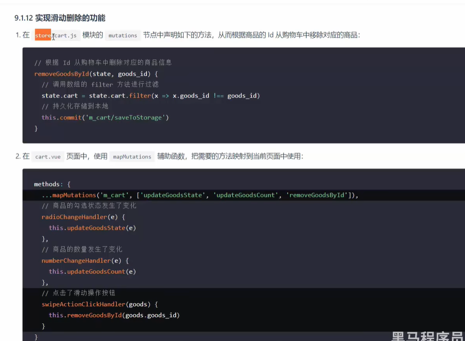Click the heading 9.1.12 实现滑动删除的功能
The image size is (465, 341).
tap(60, 18)
